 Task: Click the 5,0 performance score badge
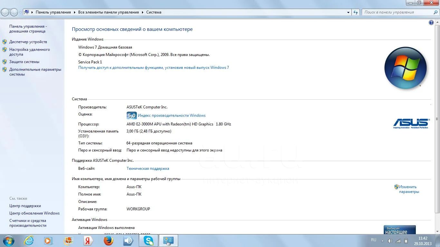[132, 115]
